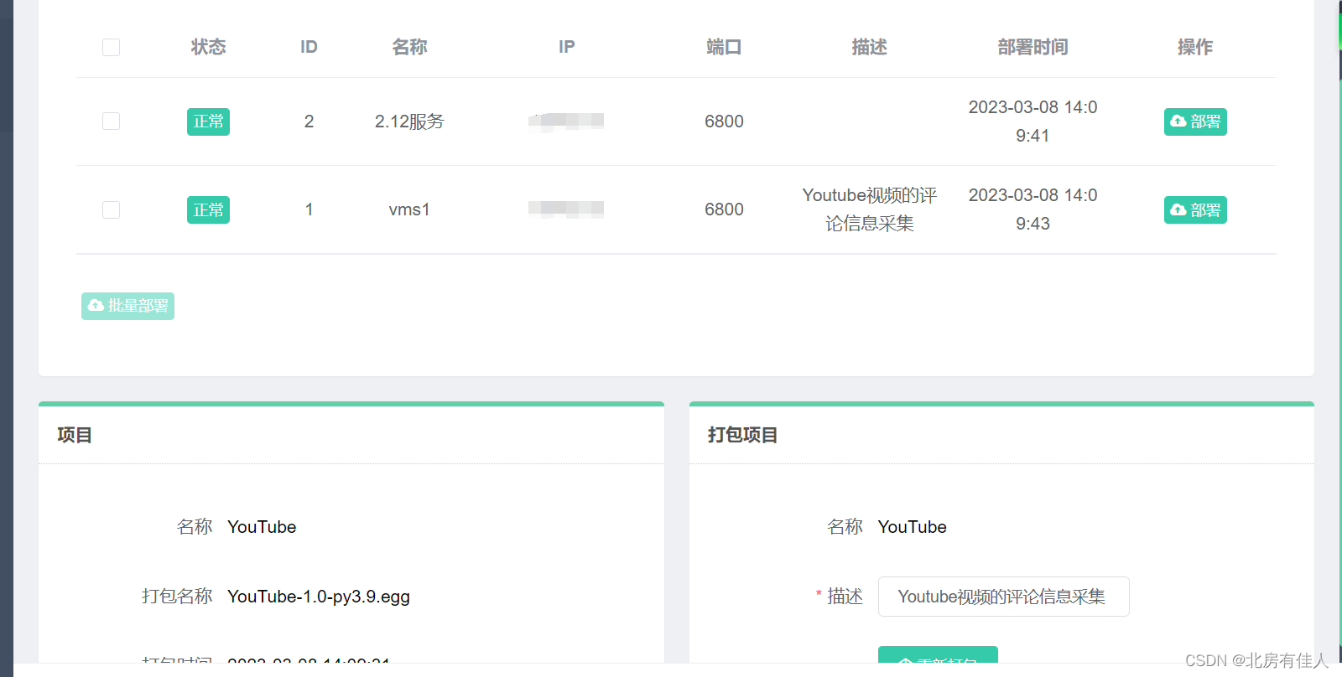Click the 打包名称 label
The height and width of the screenshot is (677, 1342).
pyautogui.click(x=177, y=597)
